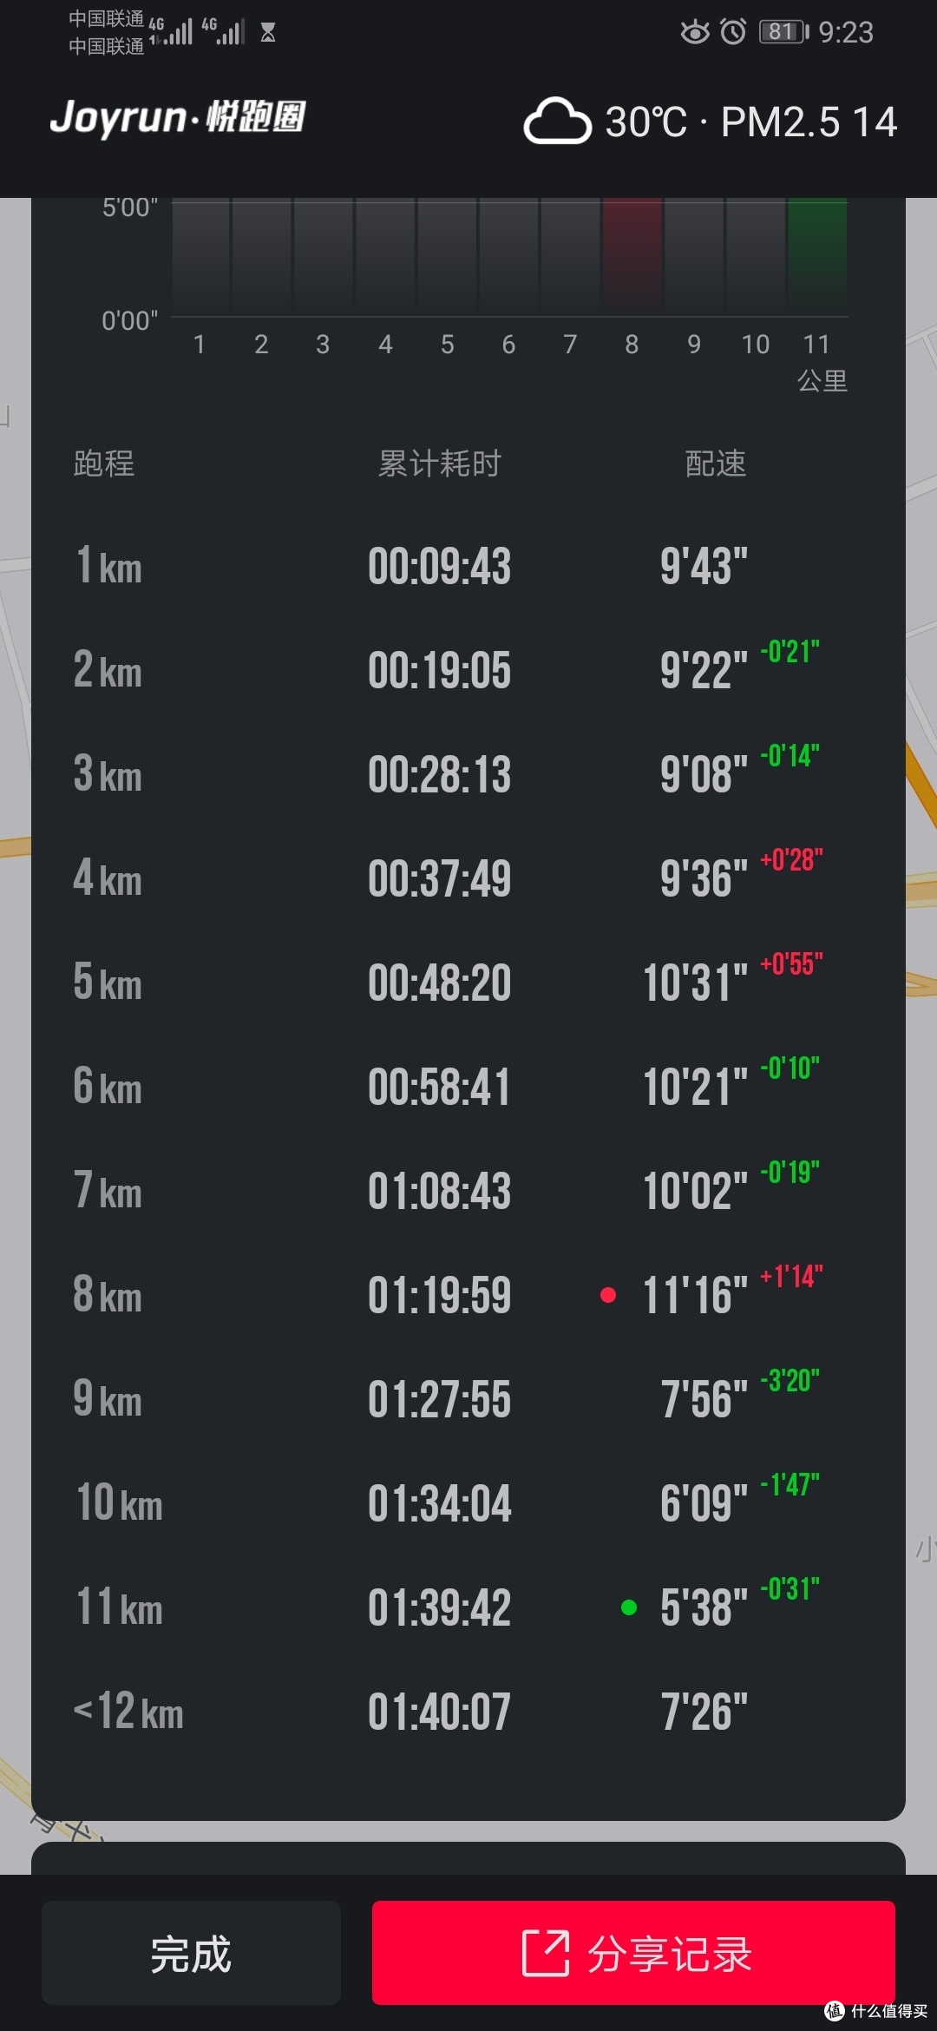Image resolution: width=937 pixels, height=2031 pixels.
Task: Tap the red slowest-pace dot marker
Action: click(x=608, y=1295)
